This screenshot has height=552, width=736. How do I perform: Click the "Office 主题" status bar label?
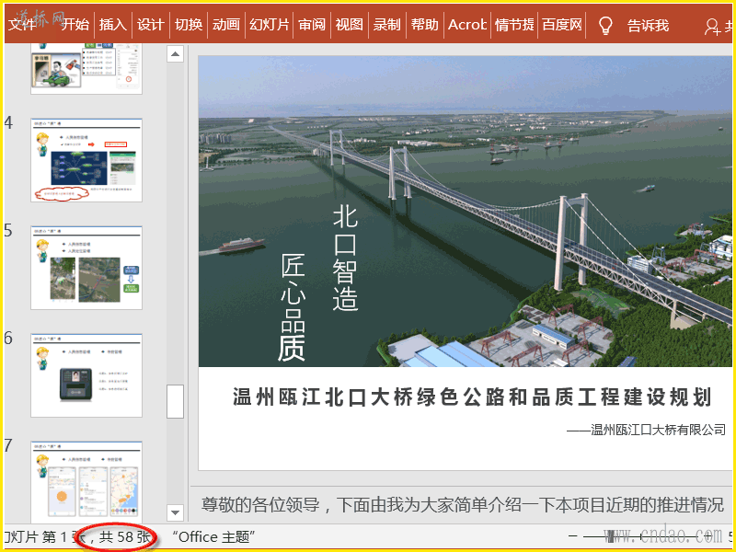point(213,537)
